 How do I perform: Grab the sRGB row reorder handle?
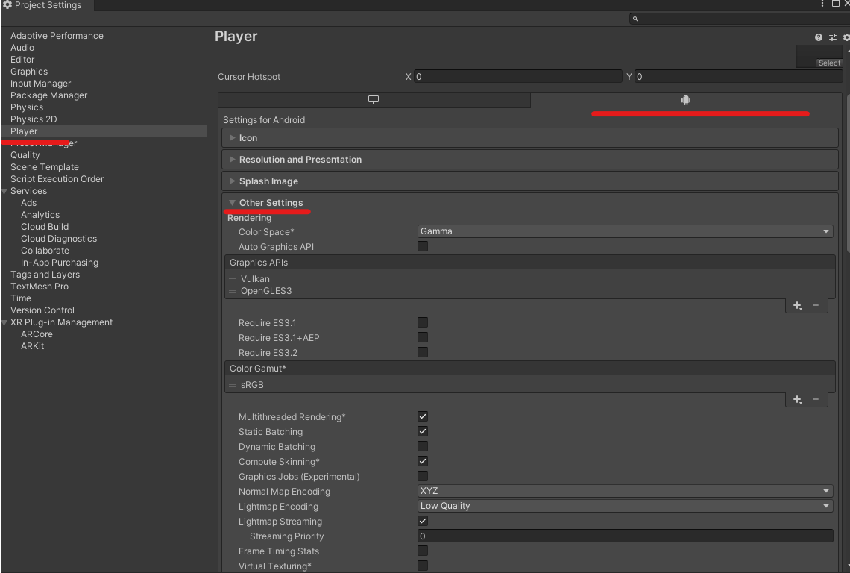point(233,385)
